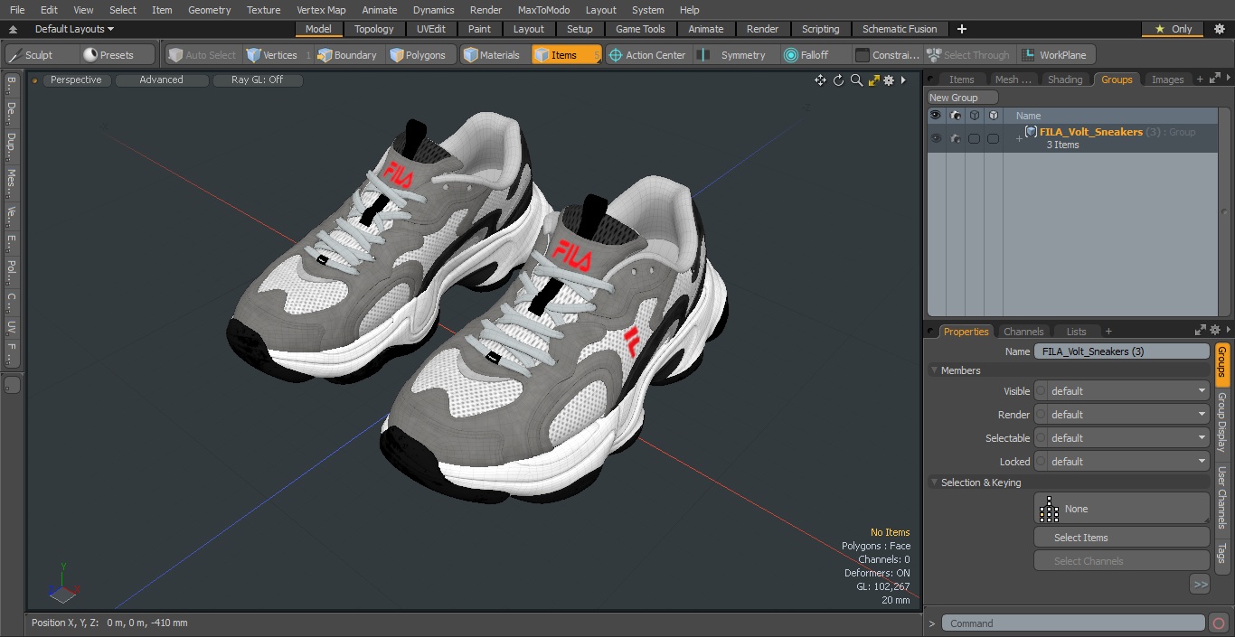Open the Texture menu

263,10
